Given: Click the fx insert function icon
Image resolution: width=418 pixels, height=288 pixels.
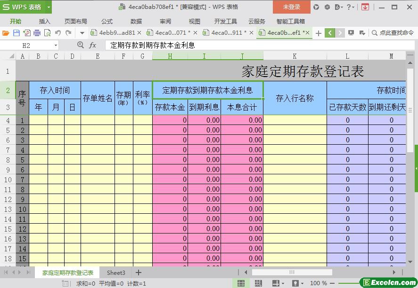Looking at the screenshot, I should (x=93, y=45).
